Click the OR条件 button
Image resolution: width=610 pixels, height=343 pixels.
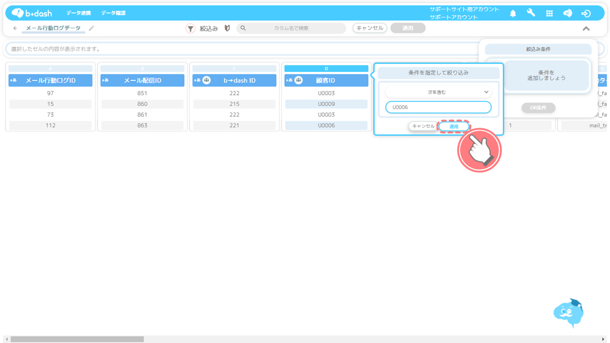click(539, 108)
